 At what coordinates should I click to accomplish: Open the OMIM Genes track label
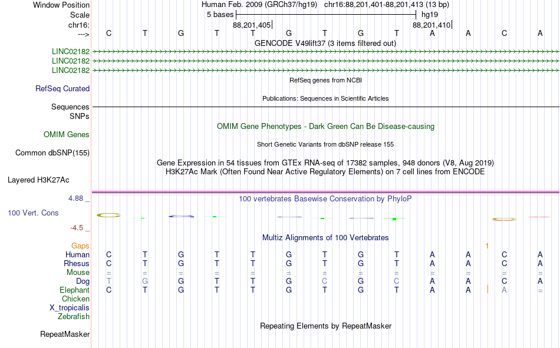[x=67, y=135]
